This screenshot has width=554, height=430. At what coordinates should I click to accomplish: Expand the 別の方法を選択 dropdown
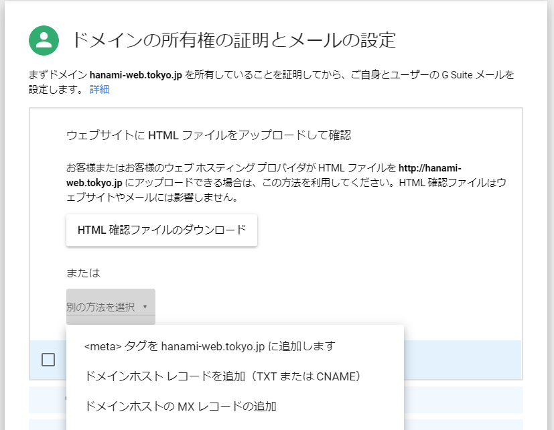[x=111, y=307]
